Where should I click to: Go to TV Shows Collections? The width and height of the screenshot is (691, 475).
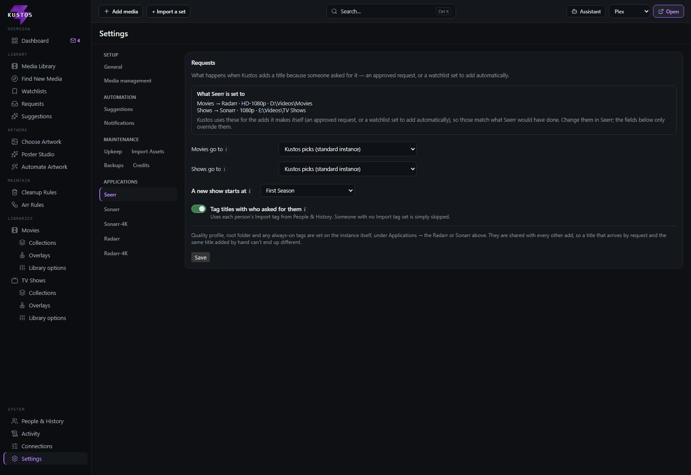click(x=42, y=293)
